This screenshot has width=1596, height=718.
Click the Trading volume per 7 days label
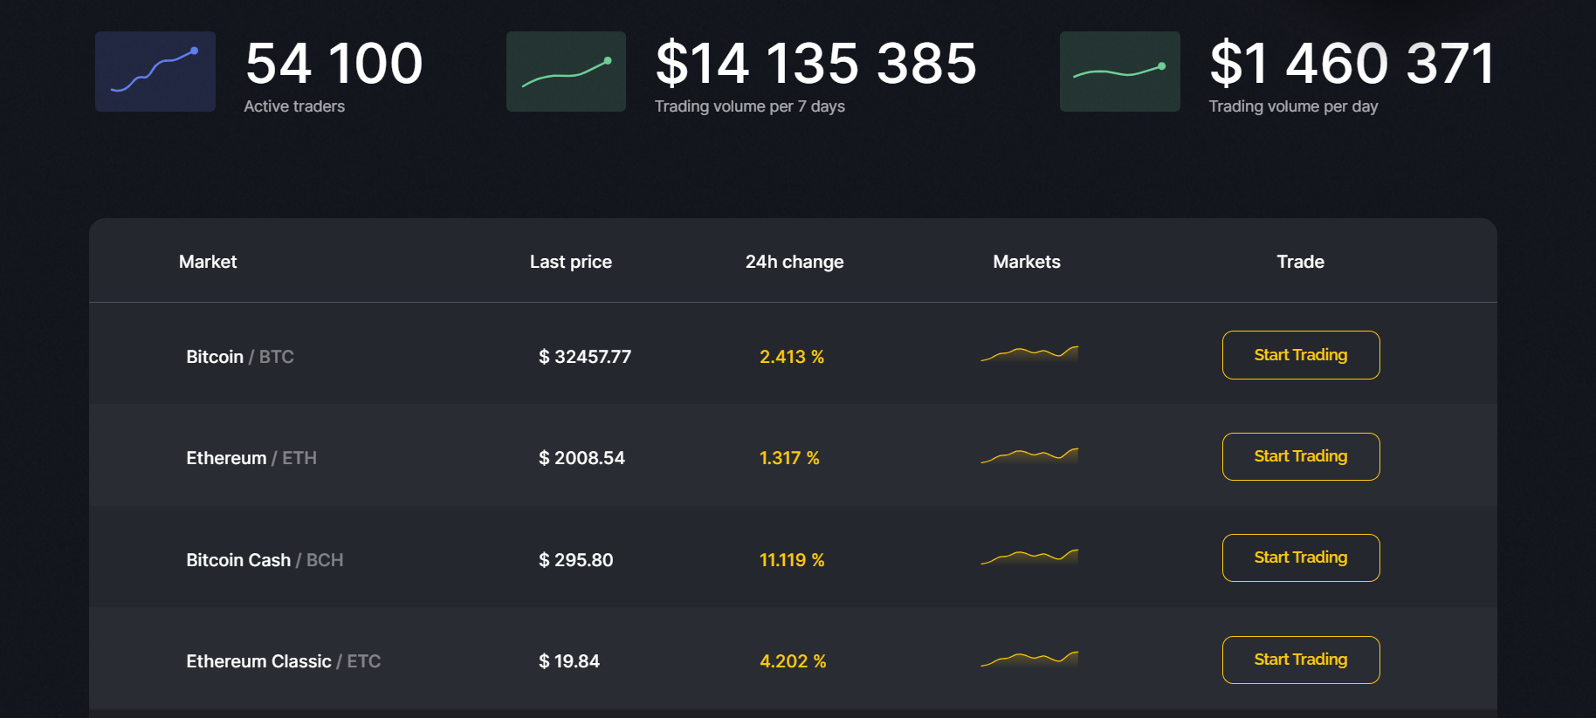pyautogui.click(x=750, y=106)
